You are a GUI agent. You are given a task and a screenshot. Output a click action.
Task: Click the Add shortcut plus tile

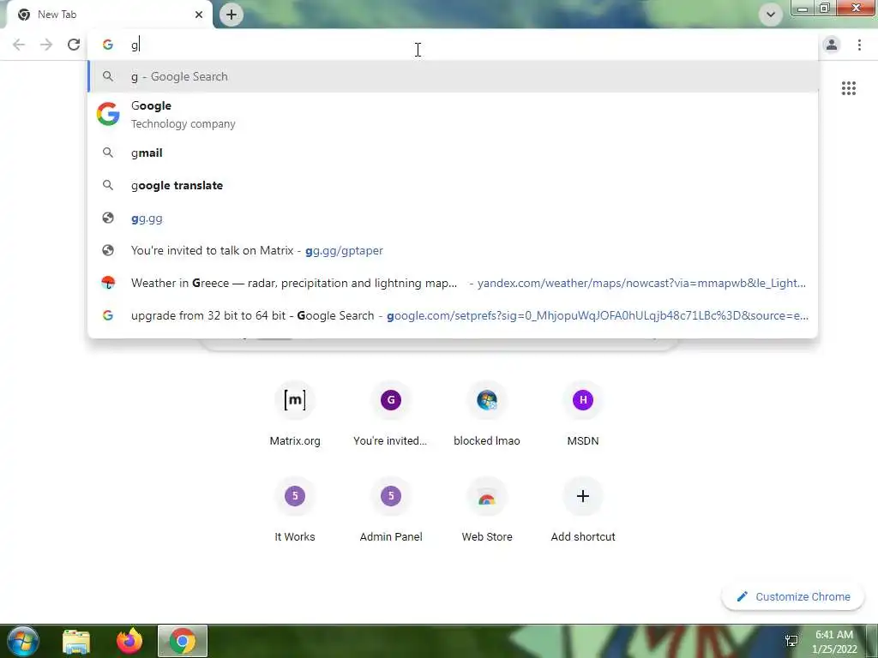[x=583, y=511]
